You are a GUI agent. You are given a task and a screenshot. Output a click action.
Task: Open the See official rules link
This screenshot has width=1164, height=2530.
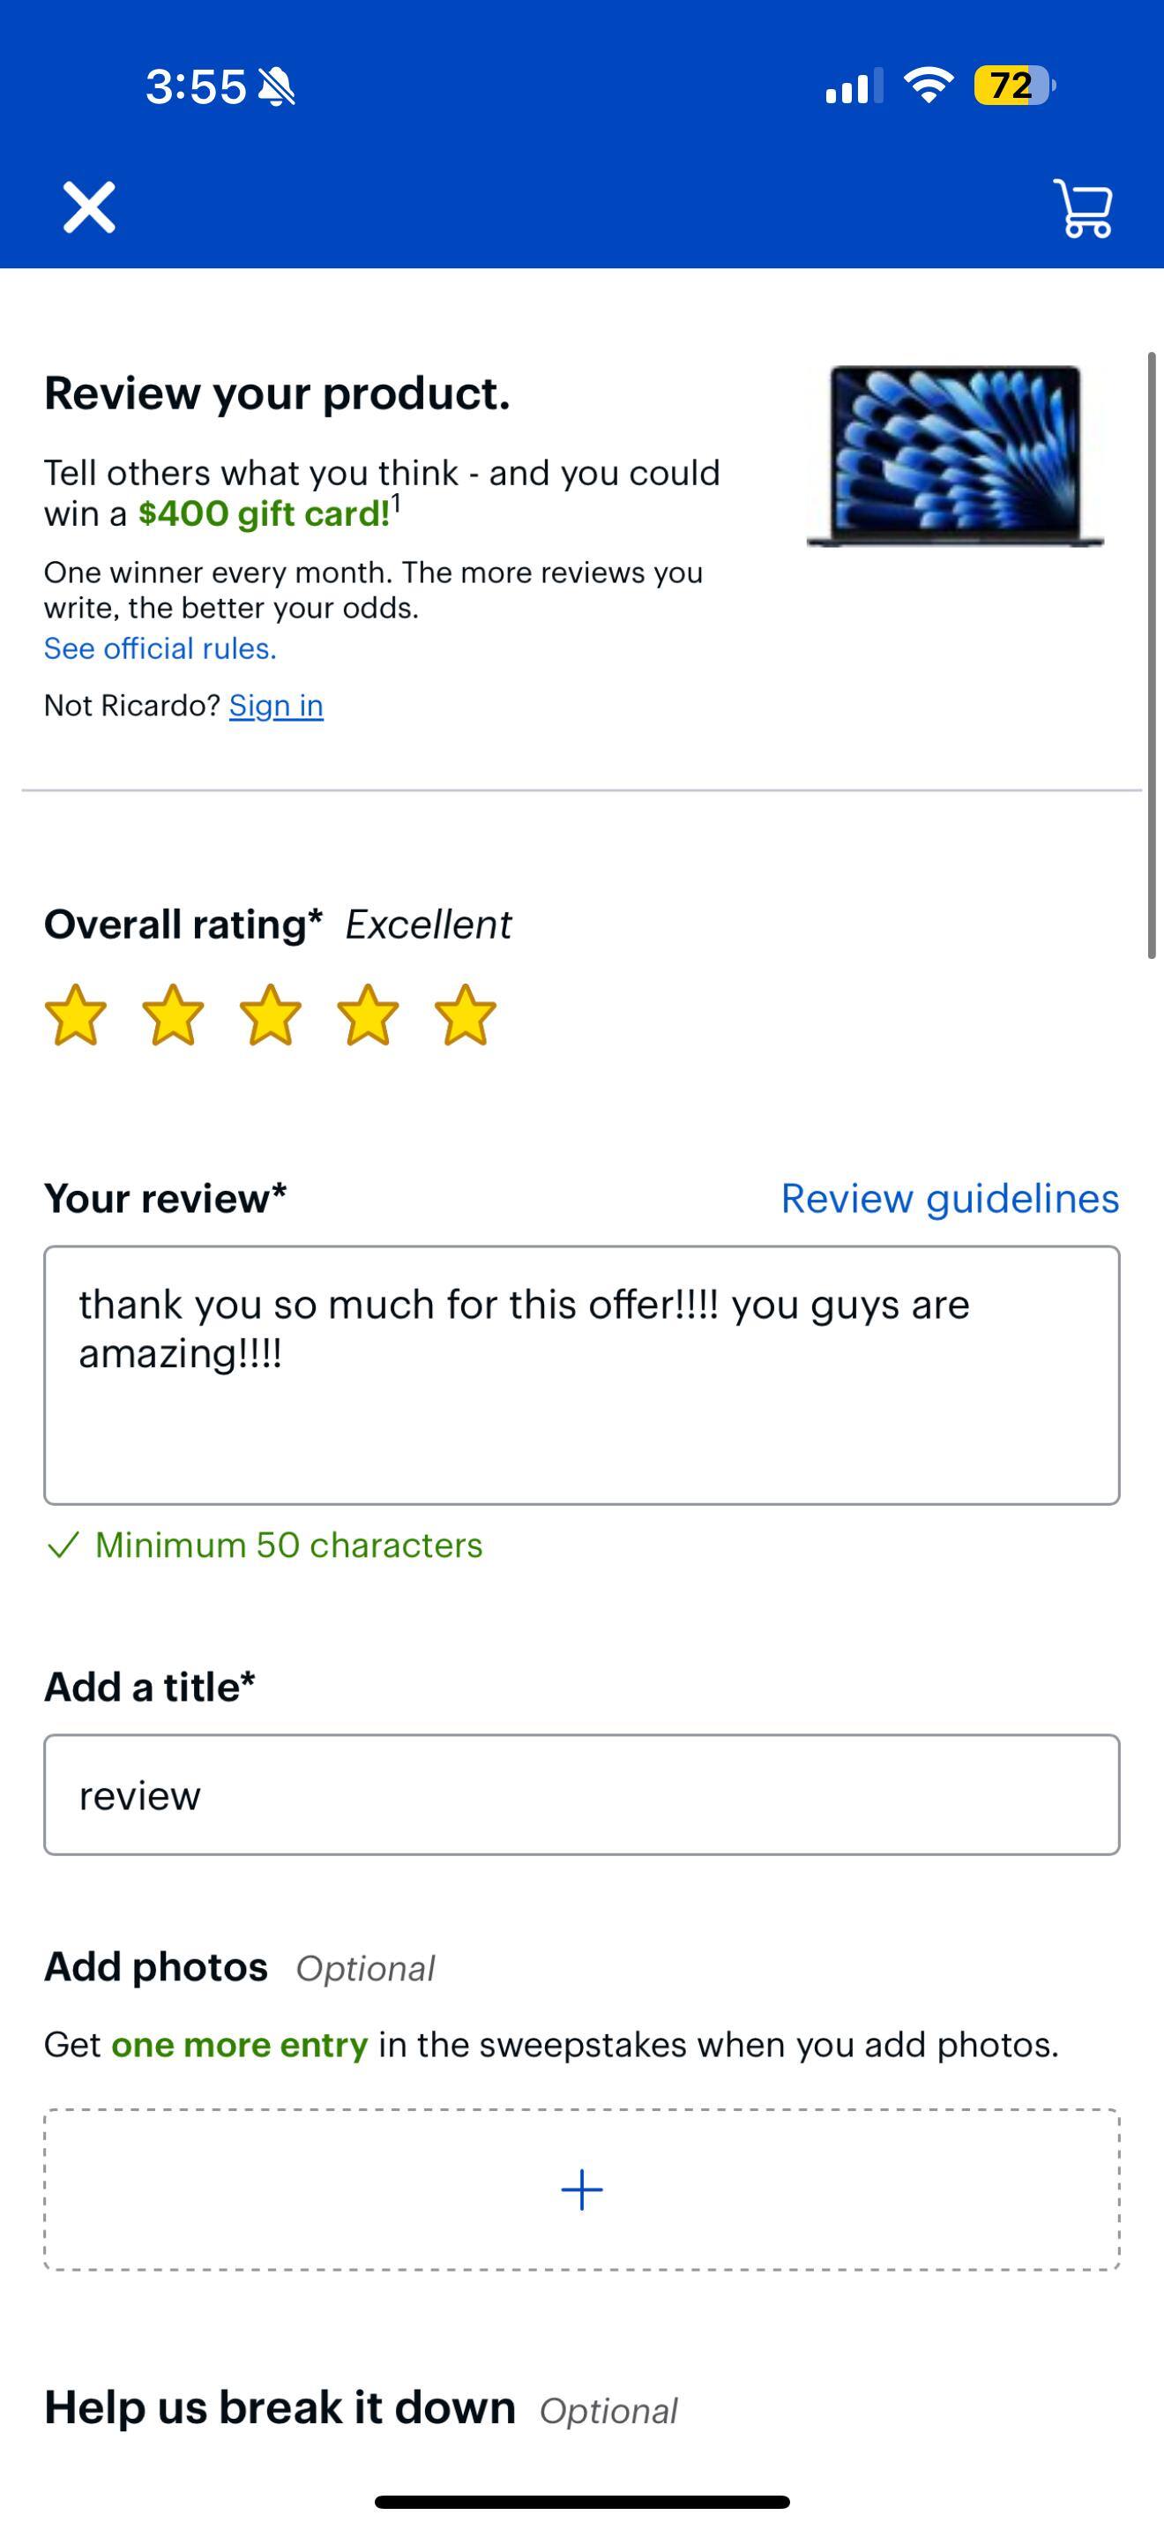[159, 648]
